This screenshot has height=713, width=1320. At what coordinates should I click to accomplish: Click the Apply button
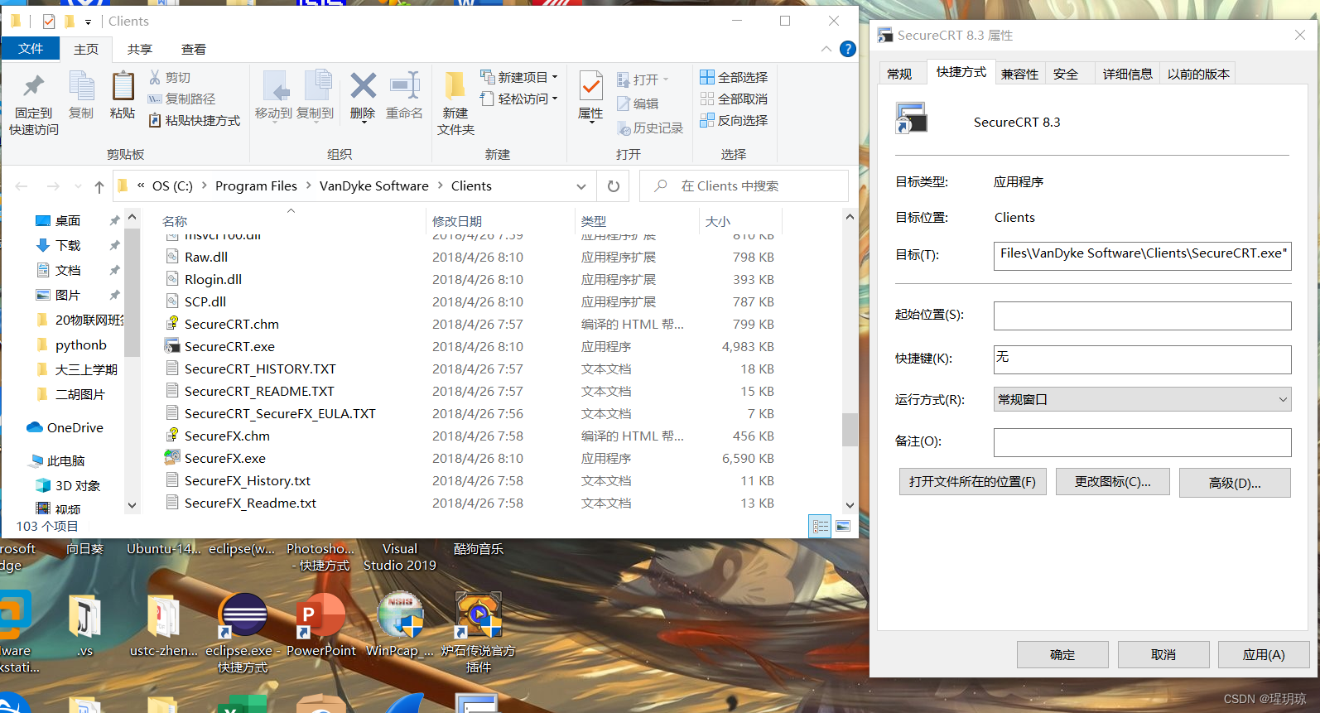point(1265,654)
